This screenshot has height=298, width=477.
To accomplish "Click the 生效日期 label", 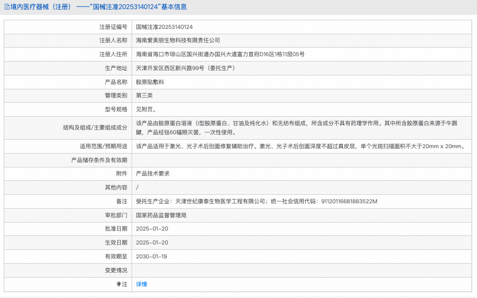I will [x=116, y=242].
